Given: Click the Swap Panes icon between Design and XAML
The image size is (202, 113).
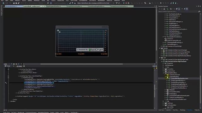Looking at the screenshot, I should (14, 66).
